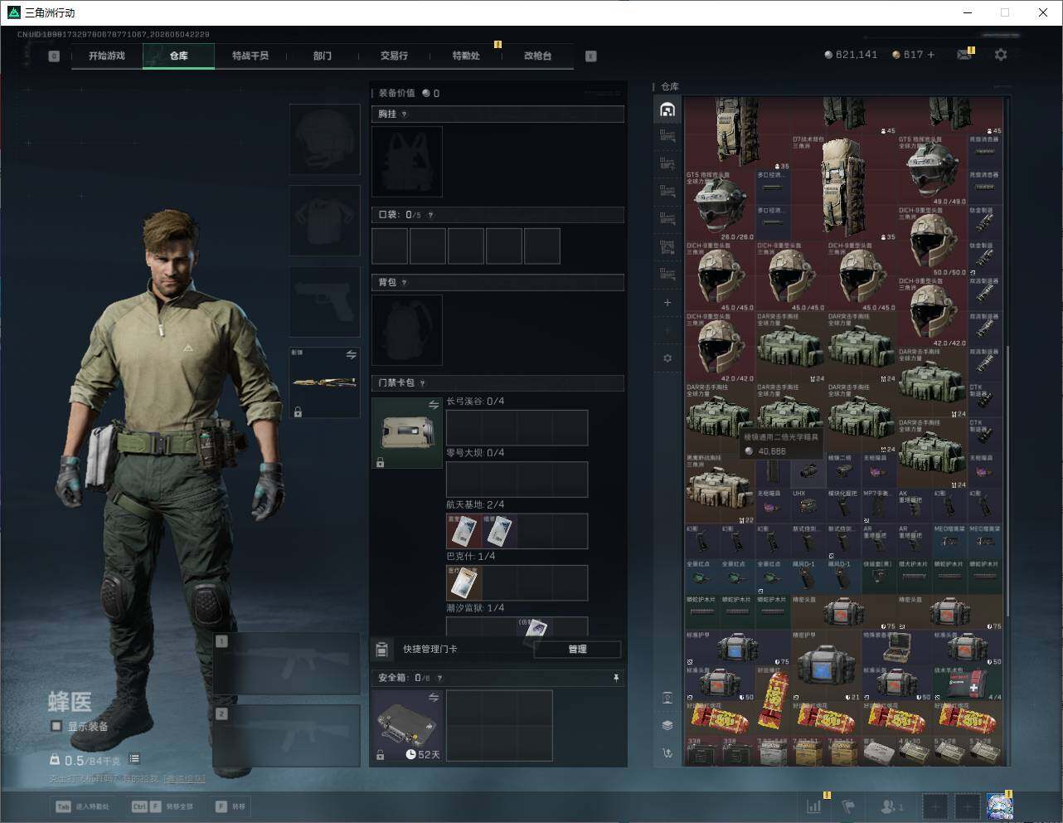Select primary weapon slot 2

click(287, 737)
